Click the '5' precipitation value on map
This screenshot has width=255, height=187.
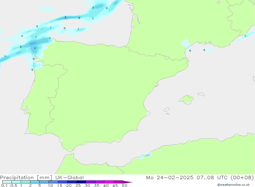coord(66,17)
